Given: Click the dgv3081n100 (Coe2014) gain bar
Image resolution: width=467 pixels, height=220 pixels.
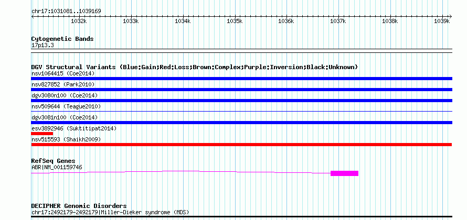Looking at the screenshot, I should (241, 123).
